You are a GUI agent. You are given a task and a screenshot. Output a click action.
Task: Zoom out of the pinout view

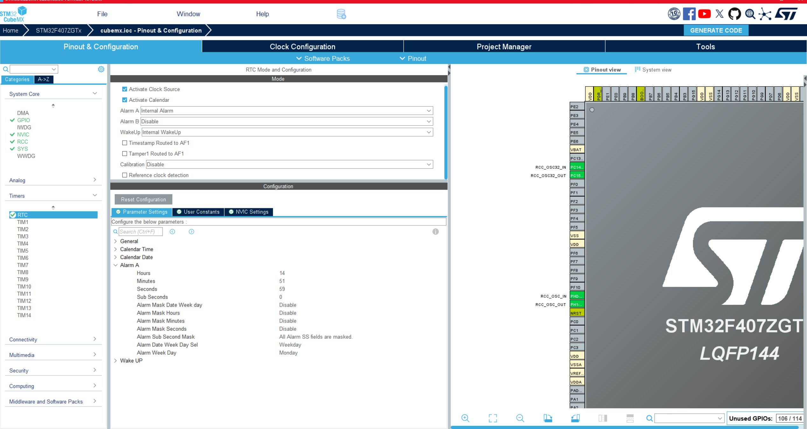(x=520, y=418)
